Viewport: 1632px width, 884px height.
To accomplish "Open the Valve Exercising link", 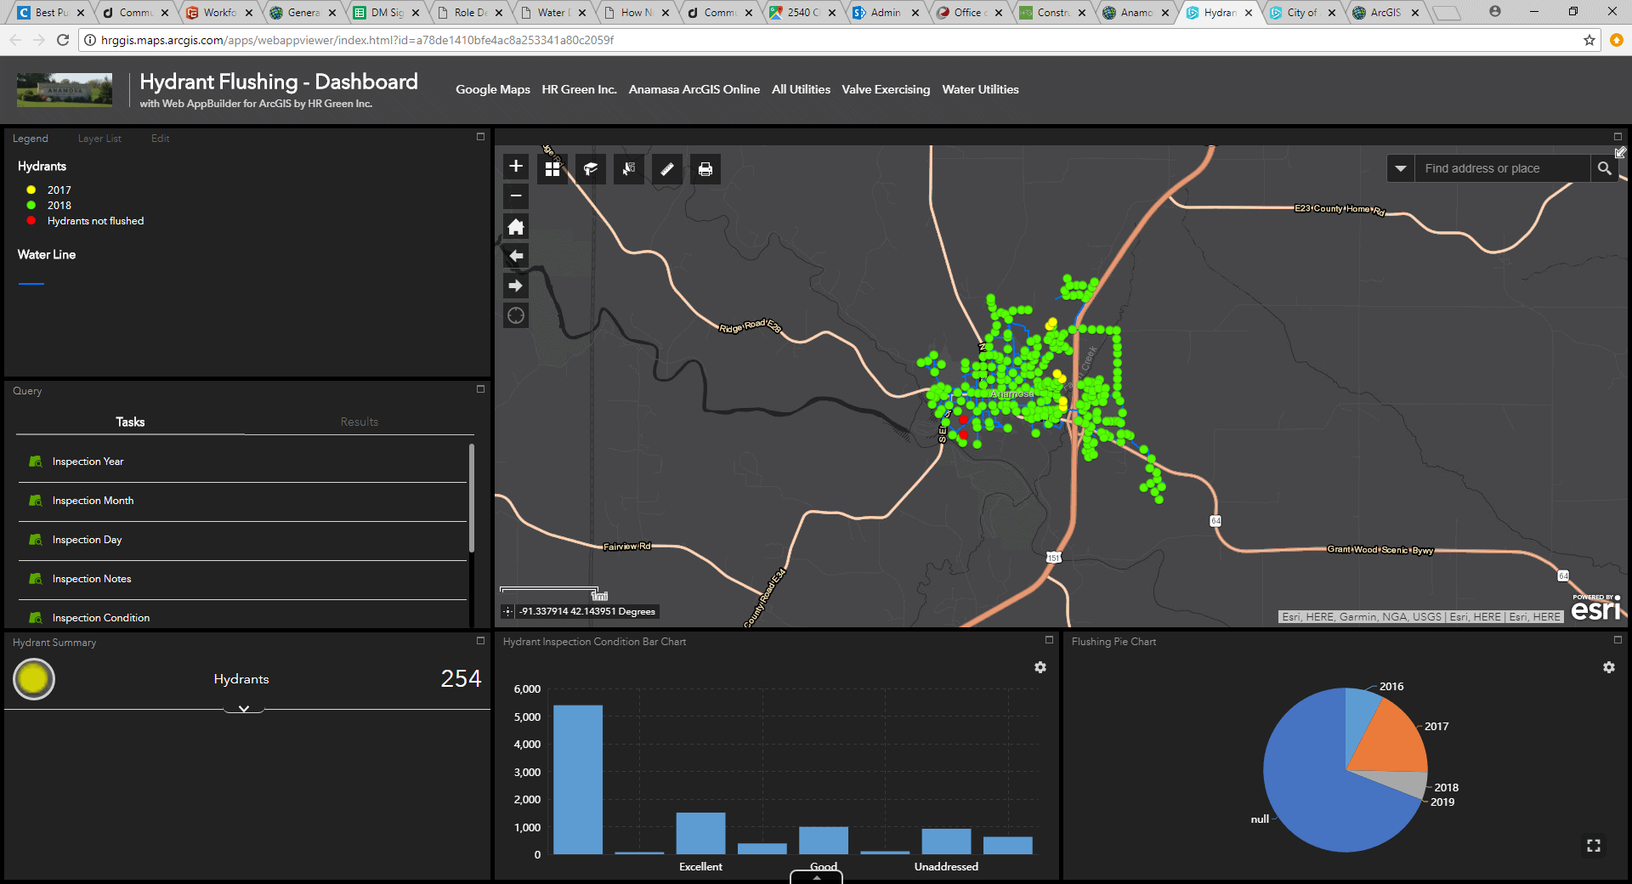I will (x=886, y=89).
